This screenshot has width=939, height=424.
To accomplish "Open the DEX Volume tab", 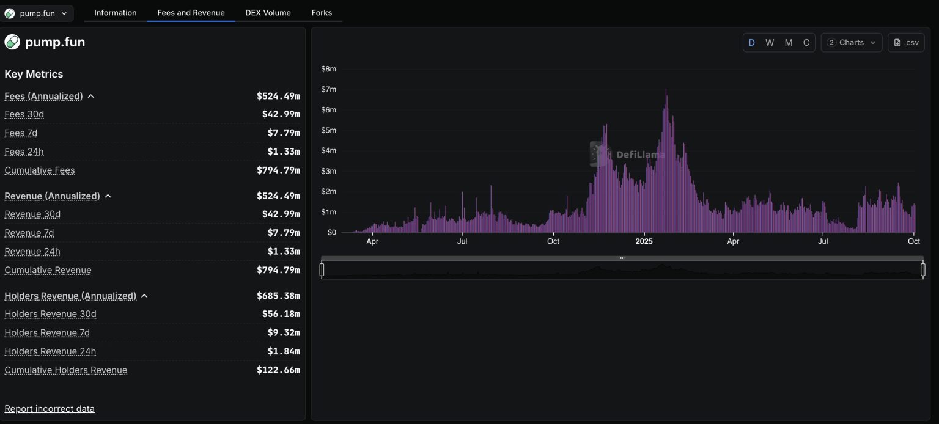I will point(268,13).
